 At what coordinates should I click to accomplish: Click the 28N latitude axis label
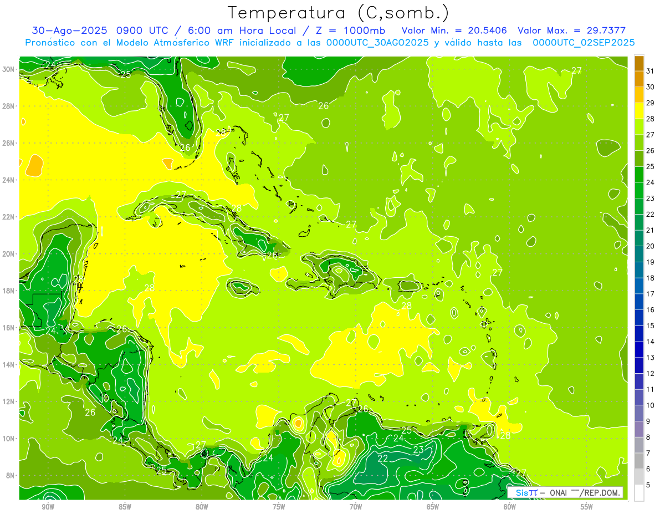[x=8, y=106]
